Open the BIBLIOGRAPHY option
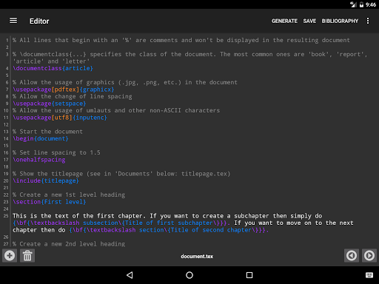This screenshot has height=284, width=379. point(340,21)
